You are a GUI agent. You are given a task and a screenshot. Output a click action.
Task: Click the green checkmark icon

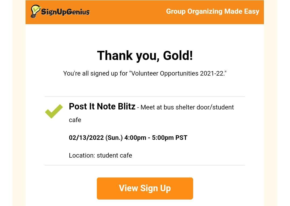(x=54, y=111)
